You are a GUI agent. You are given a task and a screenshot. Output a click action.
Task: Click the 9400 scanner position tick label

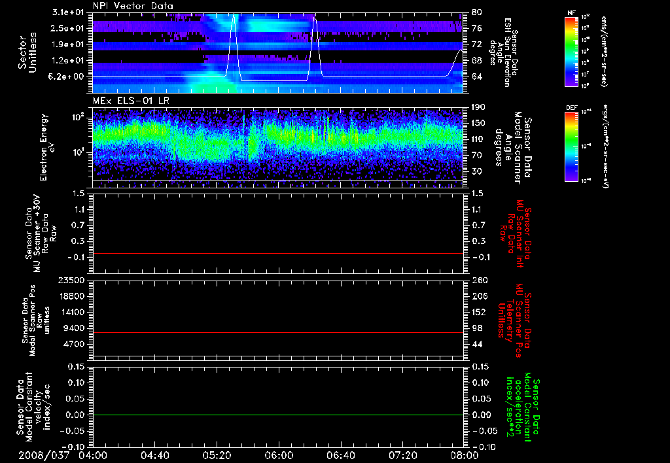pos(73,328)
